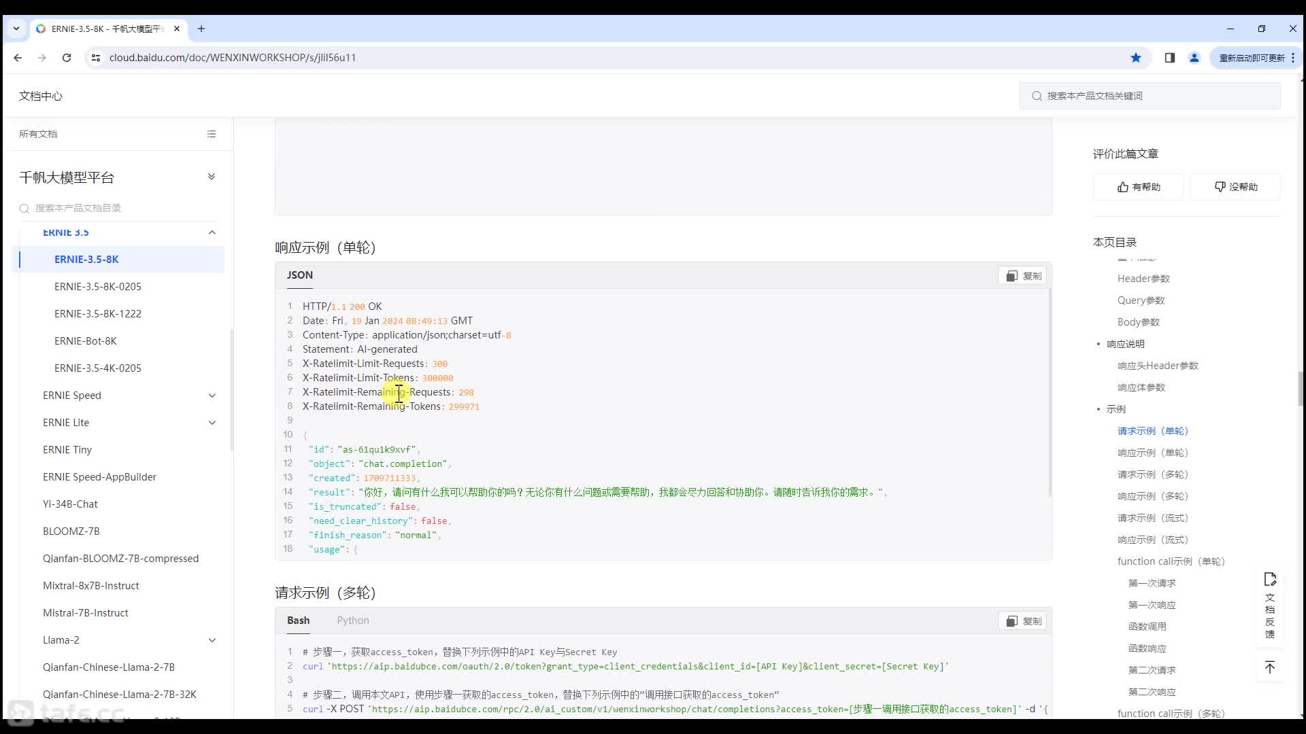Toggle the browser side panel icon
This screenshot has height=734, width=1306.
coord(1169,58)
